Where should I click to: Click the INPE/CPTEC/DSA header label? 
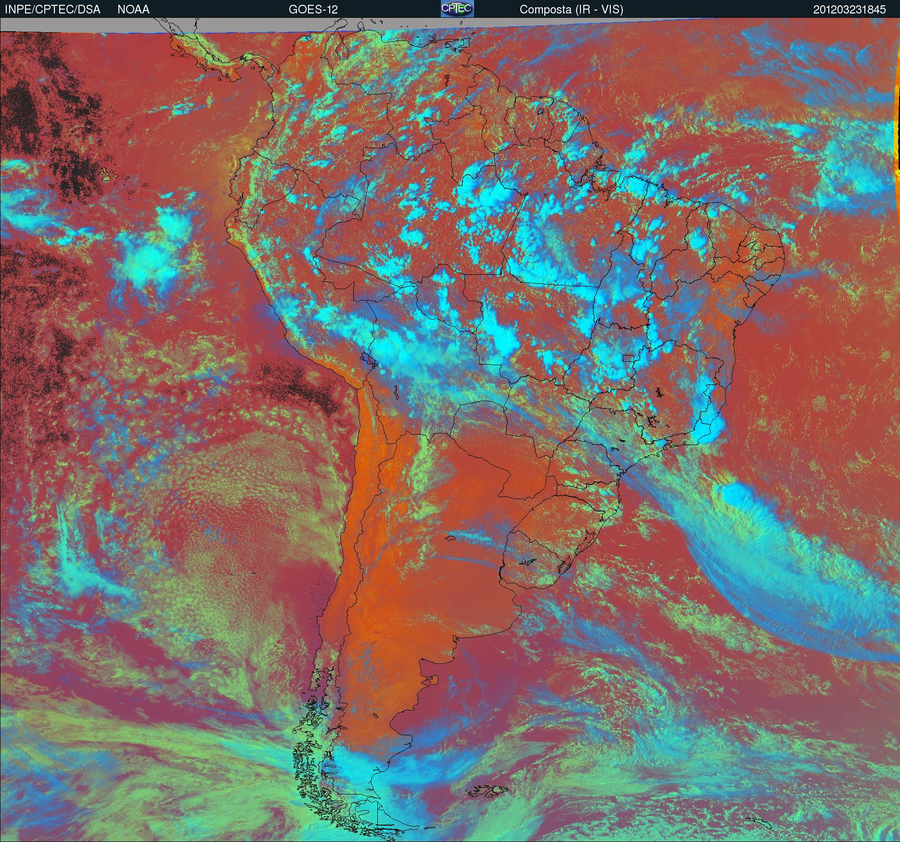pyautogui.click(x=52, y=10)
